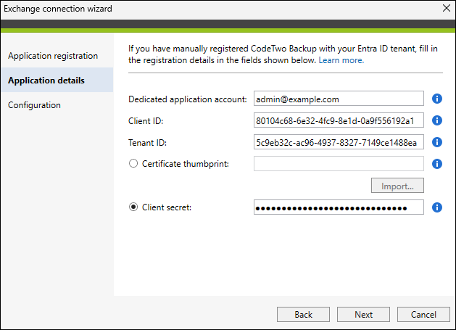Click info icon for Dedicated application account
This screenshot has height=330, width=456.
tap(437, 99)
